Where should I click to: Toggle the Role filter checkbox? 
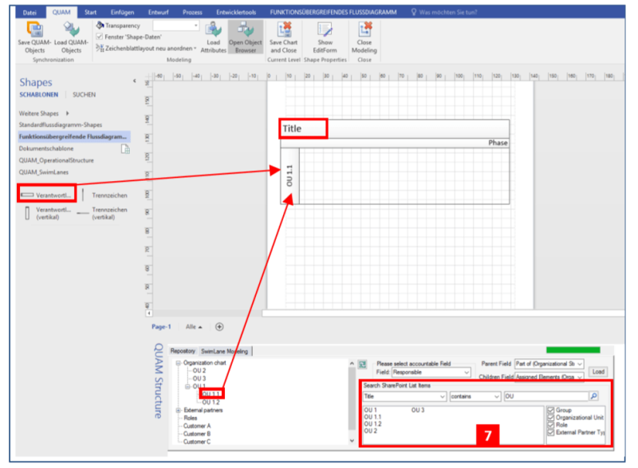(x=550, y=425)
